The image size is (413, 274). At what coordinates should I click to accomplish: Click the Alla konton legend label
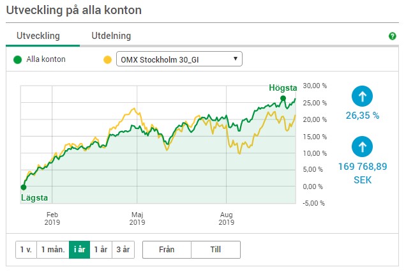[x=46, y=59]
